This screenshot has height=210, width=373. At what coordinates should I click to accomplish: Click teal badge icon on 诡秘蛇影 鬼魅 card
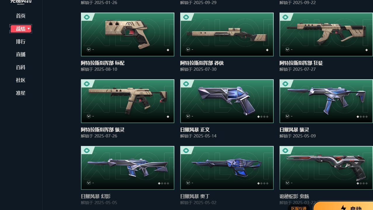click(285, 151)
